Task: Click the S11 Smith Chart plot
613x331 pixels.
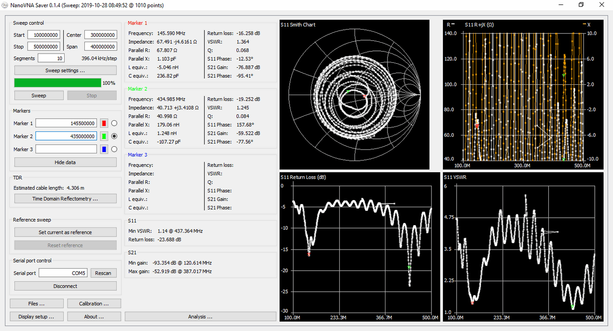Action: click(x=354, y=95)
